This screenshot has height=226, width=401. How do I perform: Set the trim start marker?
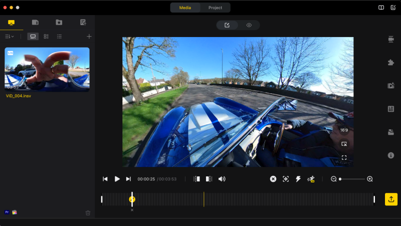pos(196,179)
